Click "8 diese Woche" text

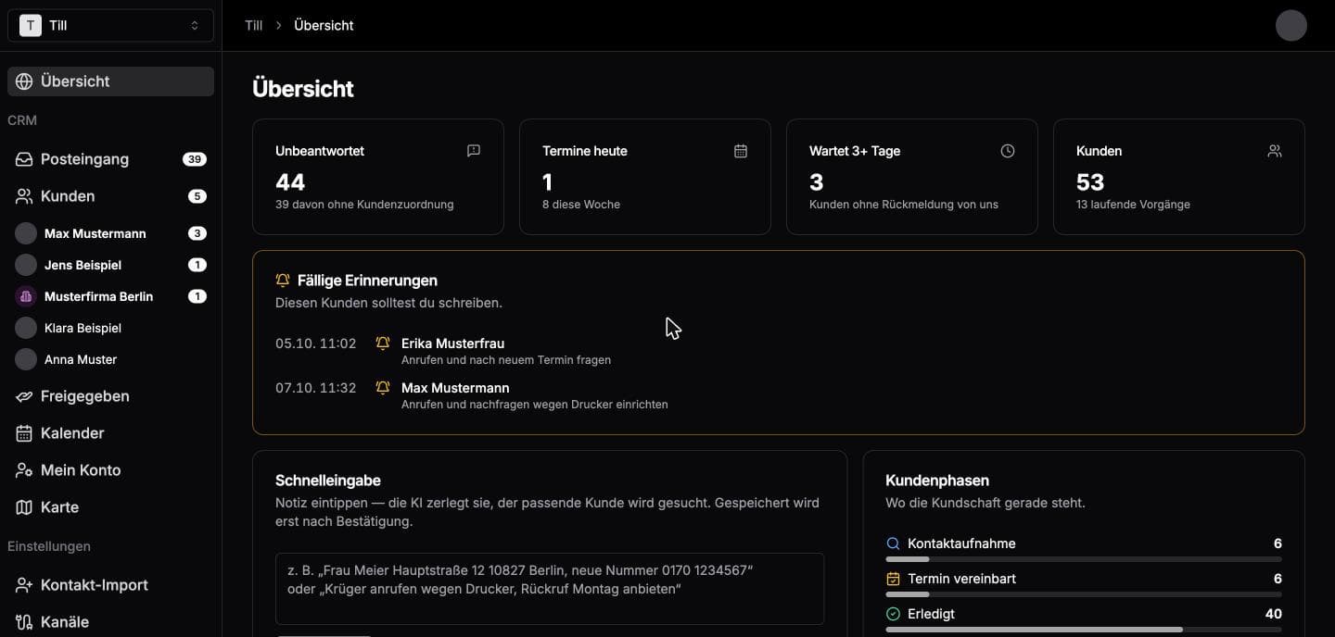point(581,205)
